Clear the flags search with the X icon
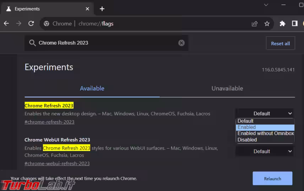 [181, 43]
